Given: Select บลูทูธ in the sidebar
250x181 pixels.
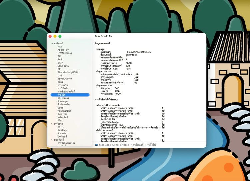Looking at the screenshot, I should click(60, 108).
